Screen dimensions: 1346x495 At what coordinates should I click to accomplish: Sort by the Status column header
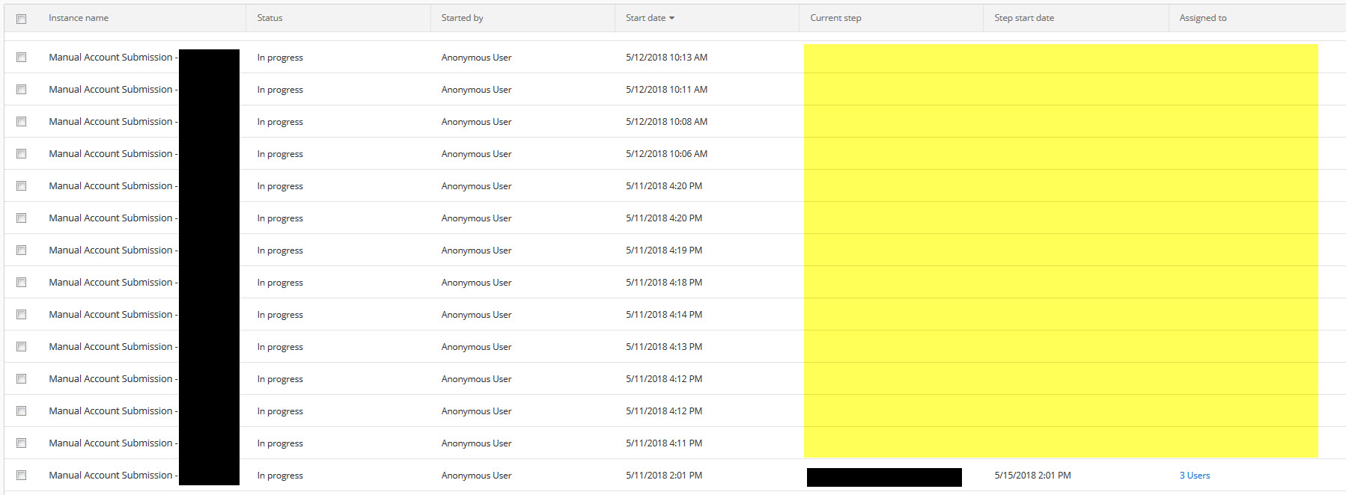(269, 18)
